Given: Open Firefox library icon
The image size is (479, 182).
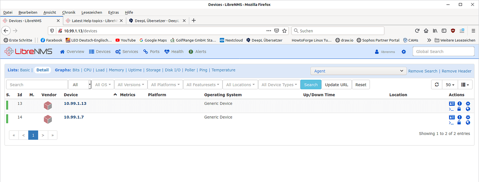Looking at the screenshot, I should (435, 31).
